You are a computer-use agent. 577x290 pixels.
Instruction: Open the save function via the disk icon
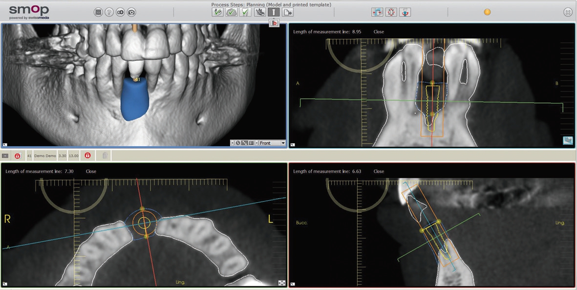click(x=99, y=12)
